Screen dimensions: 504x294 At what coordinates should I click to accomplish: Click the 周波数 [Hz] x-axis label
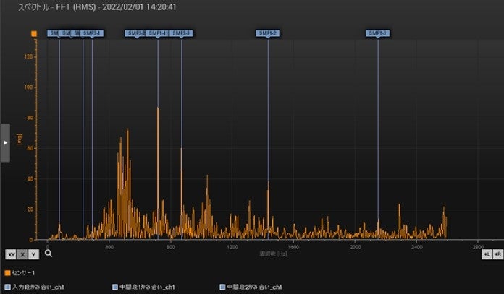[x=273, y=254]
